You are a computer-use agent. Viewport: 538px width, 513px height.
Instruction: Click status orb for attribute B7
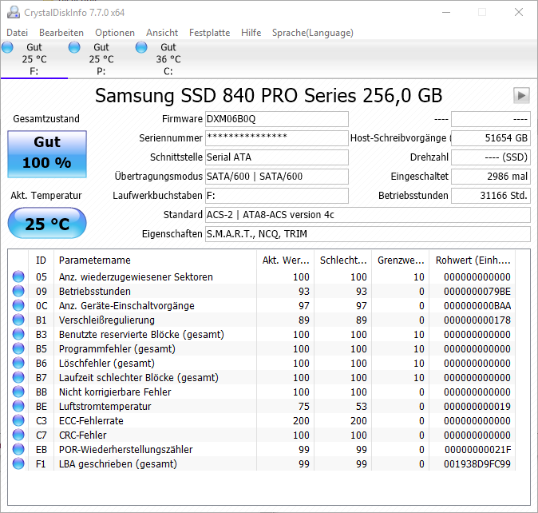click(x=18, y=377)
